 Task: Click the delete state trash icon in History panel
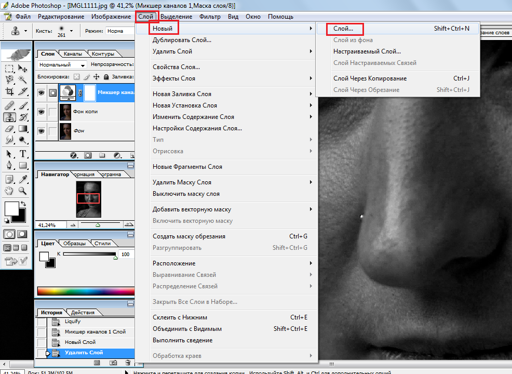[128, 363]
